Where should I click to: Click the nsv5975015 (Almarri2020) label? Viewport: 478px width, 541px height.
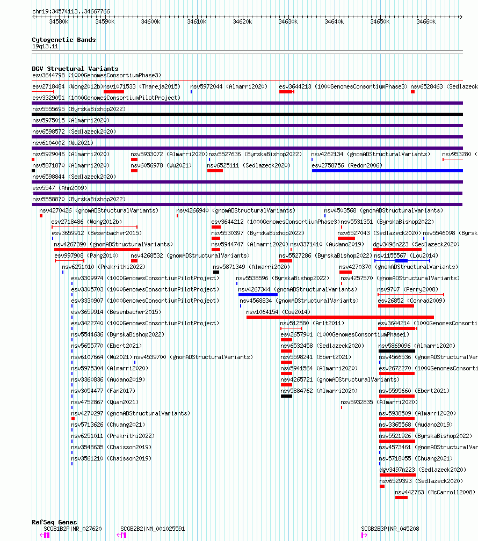[71, 120]
